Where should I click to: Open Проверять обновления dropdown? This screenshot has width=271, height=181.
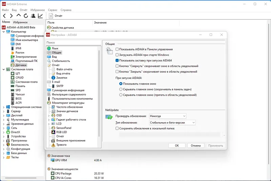coord(168,116)
